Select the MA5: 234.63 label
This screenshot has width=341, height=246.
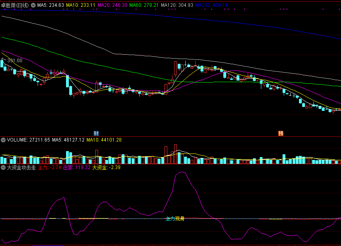click(50, 5)
